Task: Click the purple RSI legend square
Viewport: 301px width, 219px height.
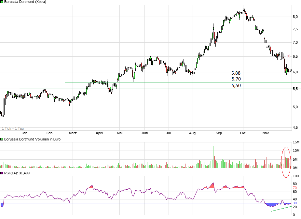Action: [x=2, y=173]
